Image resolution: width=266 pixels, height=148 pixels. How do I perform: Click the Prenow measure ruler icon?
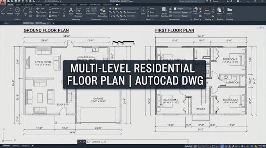(207, 10)
